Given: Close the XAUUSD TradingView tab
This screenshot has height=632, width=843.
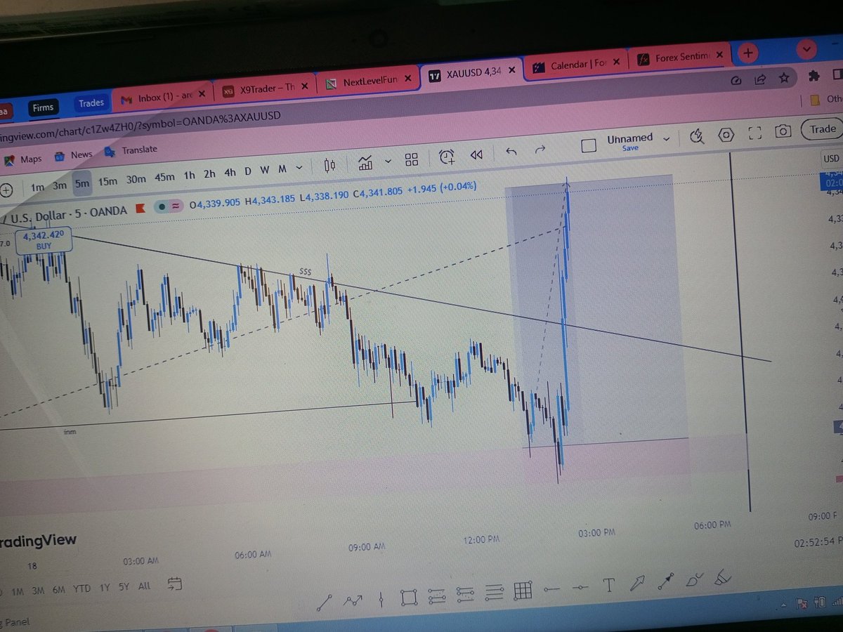Looking at the screenshot, I should 512,70.
